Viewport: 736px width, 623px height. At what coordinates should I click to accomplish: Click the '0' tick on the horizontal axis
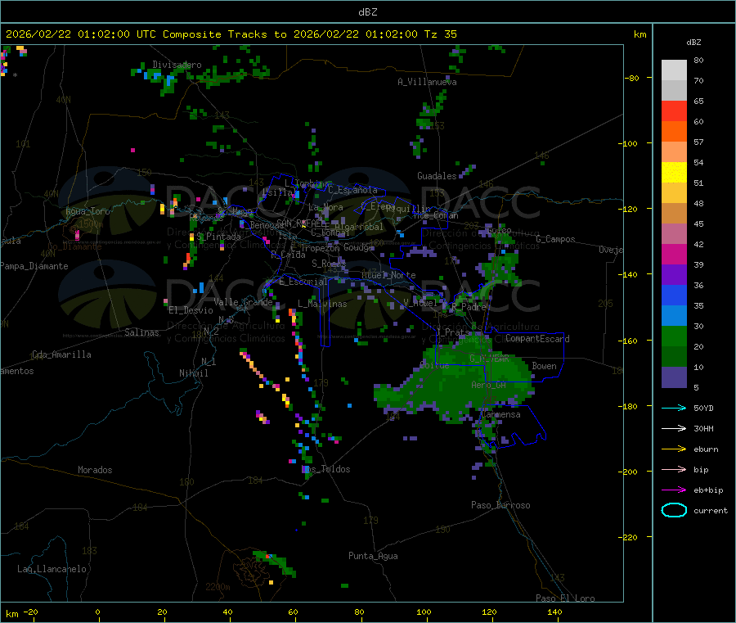point(97,612)
